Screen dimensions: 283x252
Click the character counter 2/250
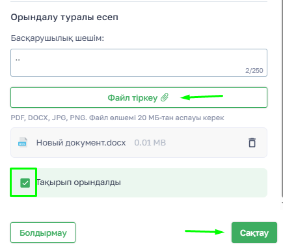[x=254, y=71]
